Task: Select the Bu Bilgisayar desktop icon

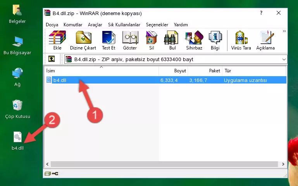Action: (x=17, y=46)
